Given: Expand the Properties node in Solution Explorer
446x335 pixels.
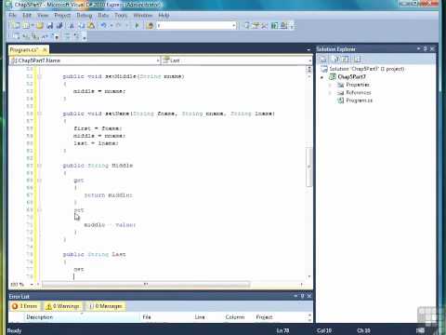Looking at the screenshot, I should click(x=330, y=85).
